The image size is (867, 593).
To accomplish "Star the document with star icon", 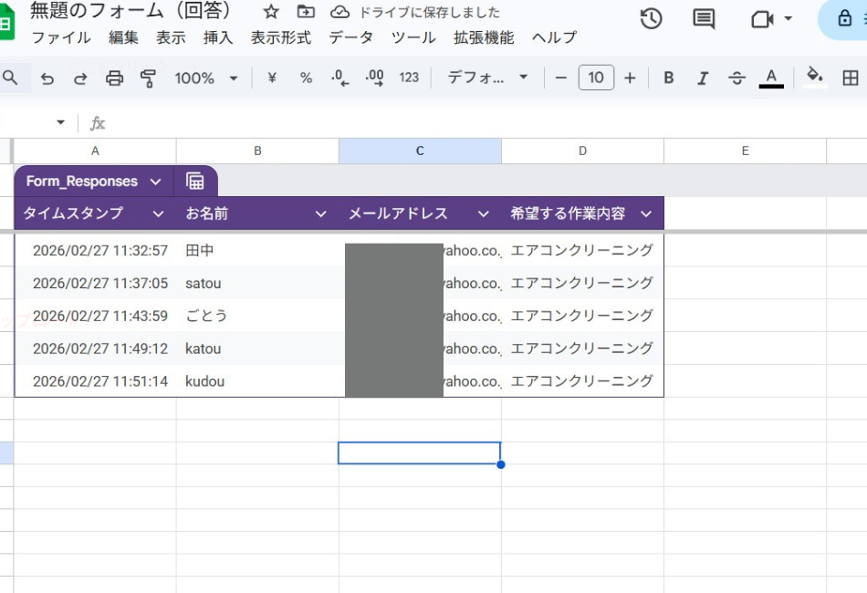I will pos(271,12).
